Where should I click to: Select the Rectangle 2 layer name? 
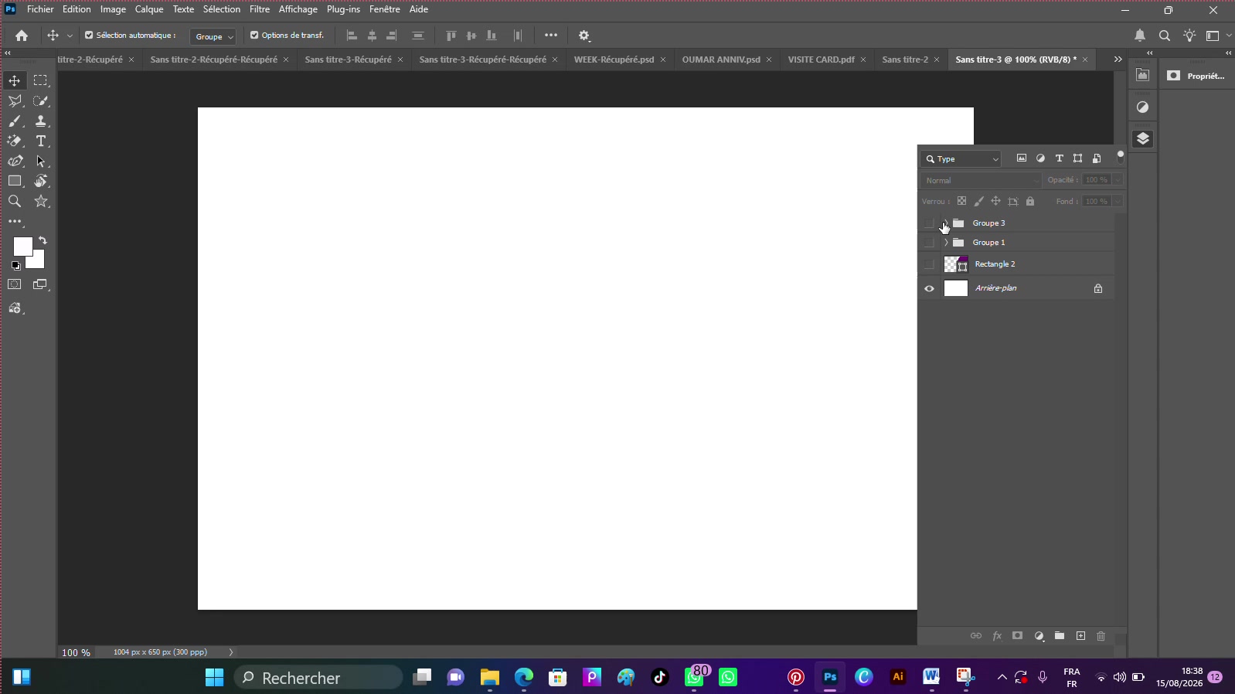(995, 264)
